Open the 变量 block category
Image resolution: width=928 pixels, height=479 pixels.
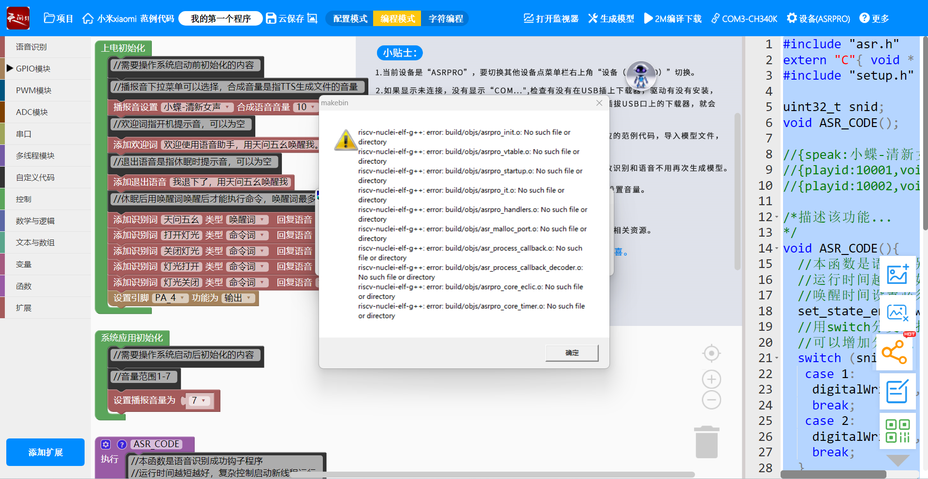coord(45,264)
